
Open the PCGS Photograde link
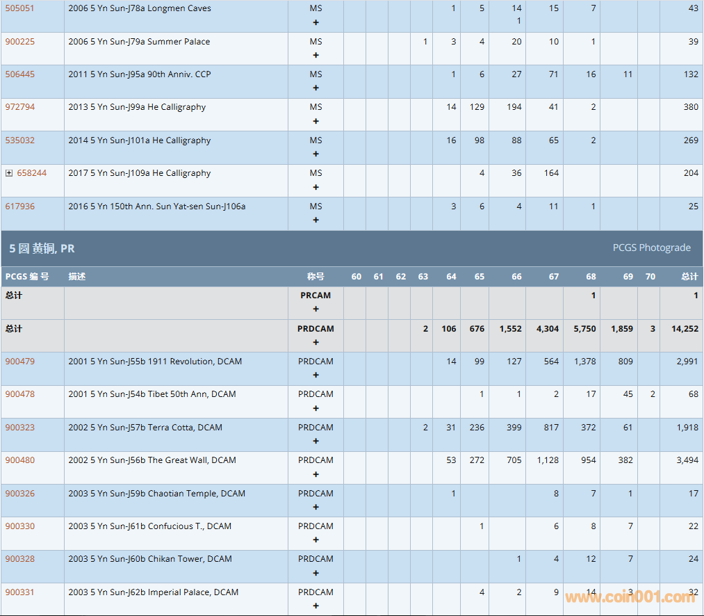coord(651,248)
